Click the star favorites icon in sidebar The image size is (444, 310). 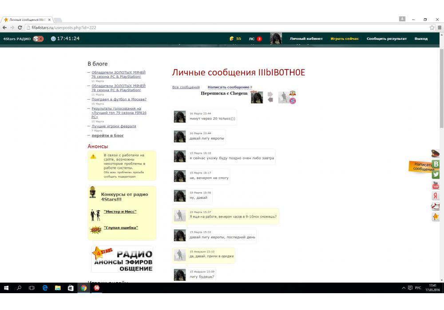tap(436, 217)
